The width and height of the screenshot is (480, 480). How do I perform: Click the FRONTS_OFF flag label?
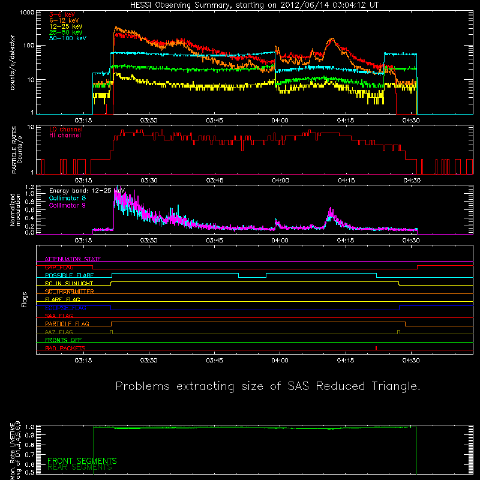tap(64, 340)
